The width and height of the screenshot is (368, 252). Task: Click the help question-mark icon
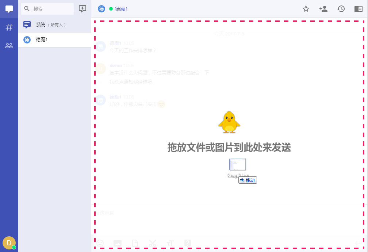[188, 243]
